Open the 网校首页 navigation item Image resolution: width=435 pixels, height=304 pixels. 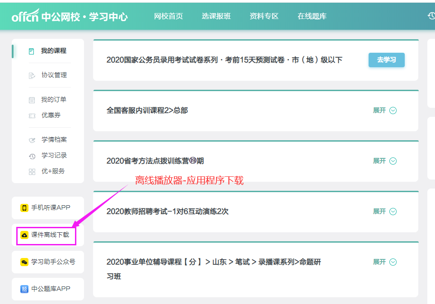(x=168, y=16)
